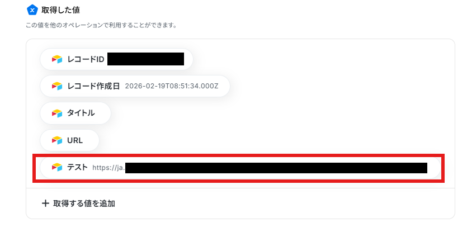Click the レコード作成日 label text
467x232 pixels.
[93, 86]
